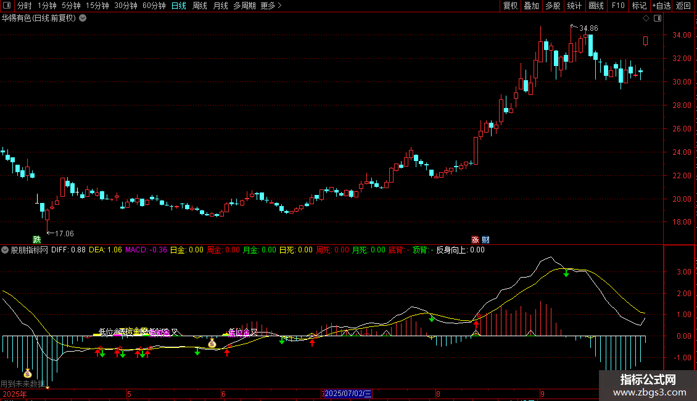
Task: Open the 多周期 multi-period view
Action: click(244, 6)
